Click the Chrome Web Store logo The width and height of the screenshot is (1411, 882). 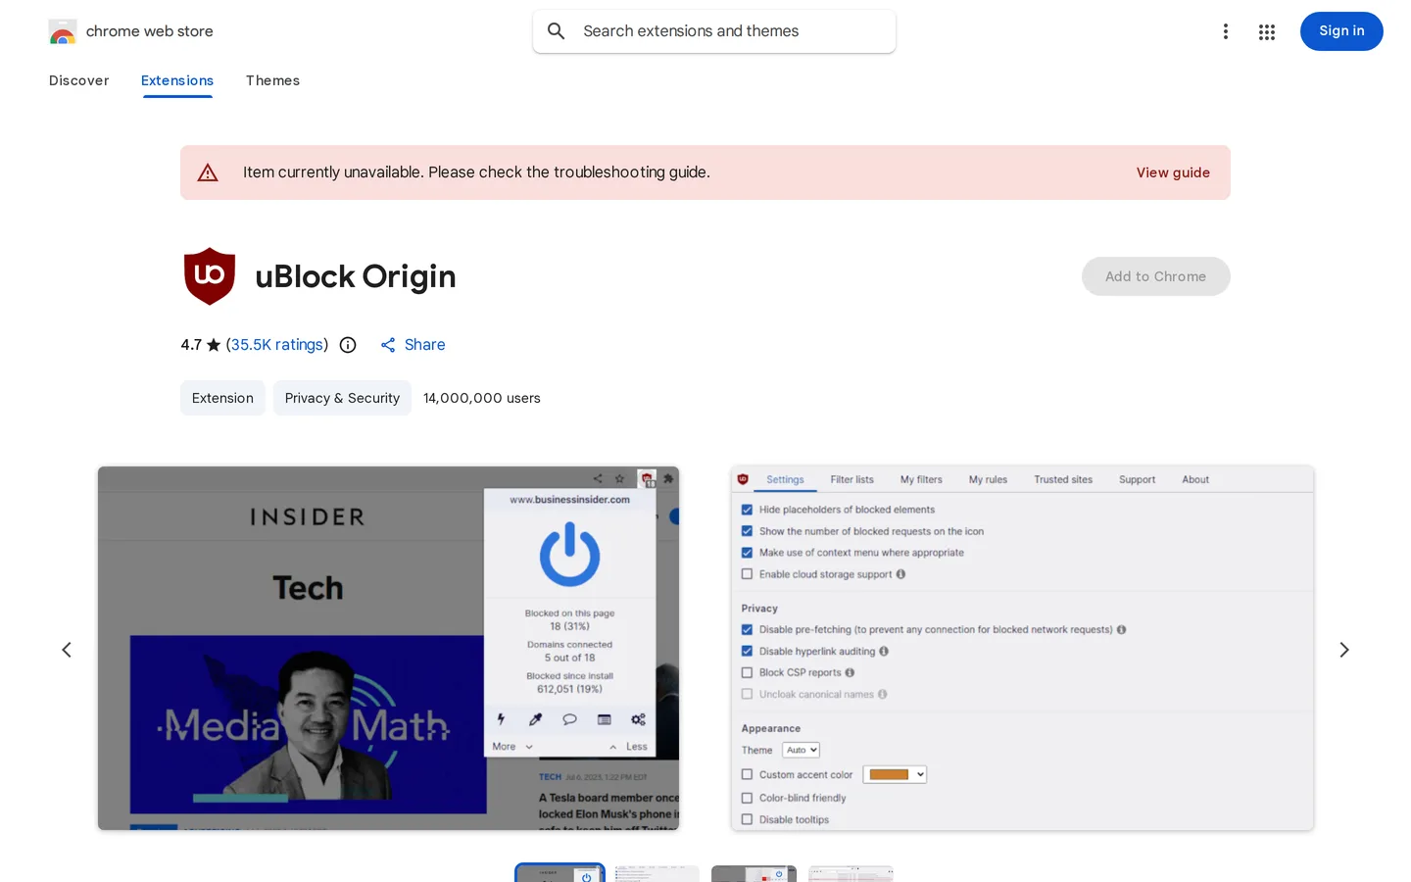pos(63,31)
